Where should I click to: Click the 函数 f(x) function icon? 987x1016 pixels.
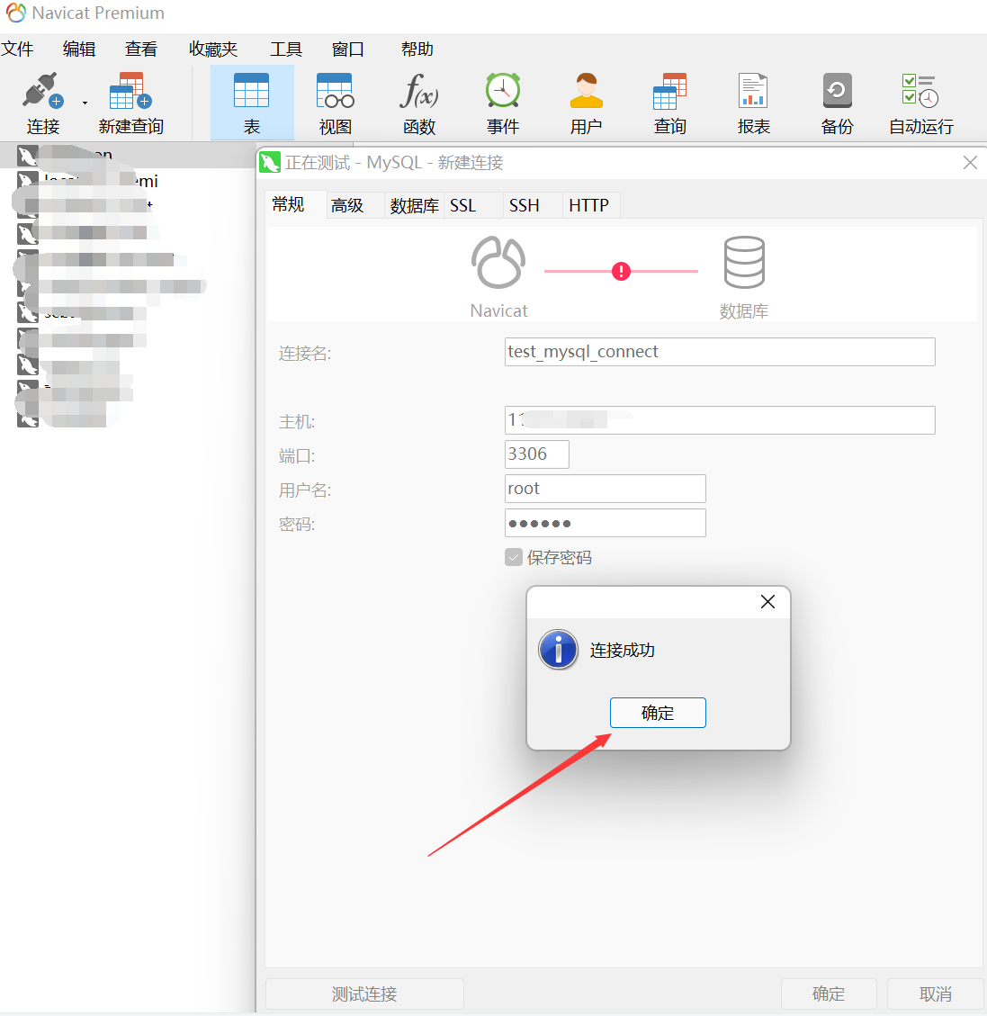(418, 92)
